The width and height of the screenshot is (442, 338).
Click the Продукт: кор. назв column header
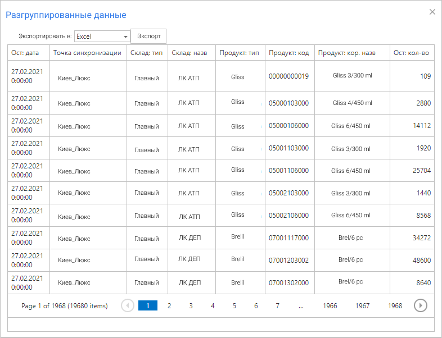pyautogui.click(x=352, y=53)
